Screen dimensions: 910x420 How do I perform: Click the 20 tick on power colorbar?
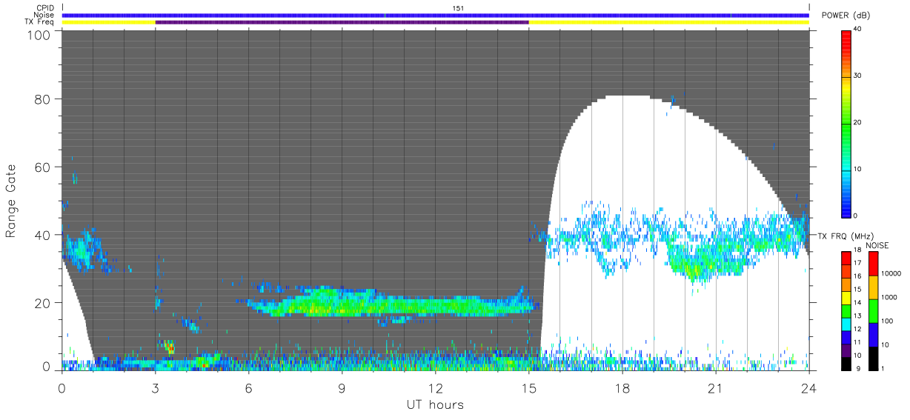point(856,122)
